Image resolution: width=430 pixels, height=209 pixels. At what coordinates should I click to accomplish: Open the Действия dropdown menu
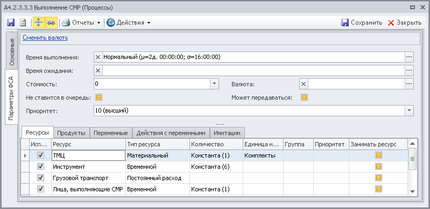[x=128, y=23]
